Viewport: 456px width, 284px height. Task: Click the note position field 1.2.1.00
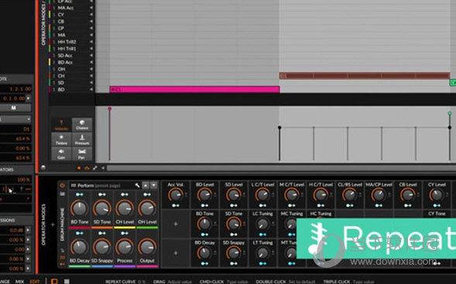point(15,89)
